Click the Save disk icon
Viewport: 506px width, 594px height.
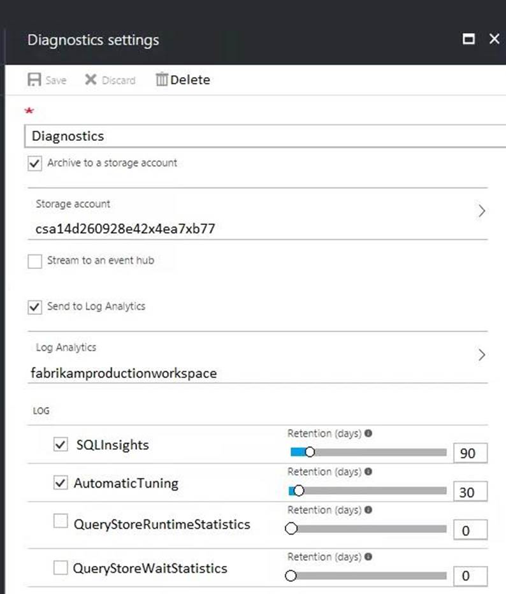tap(34, 80)
